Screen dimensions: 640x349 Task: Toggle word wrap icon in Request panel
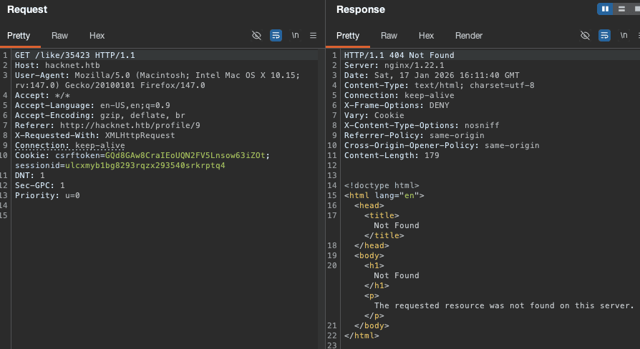(x=276, y=35)
